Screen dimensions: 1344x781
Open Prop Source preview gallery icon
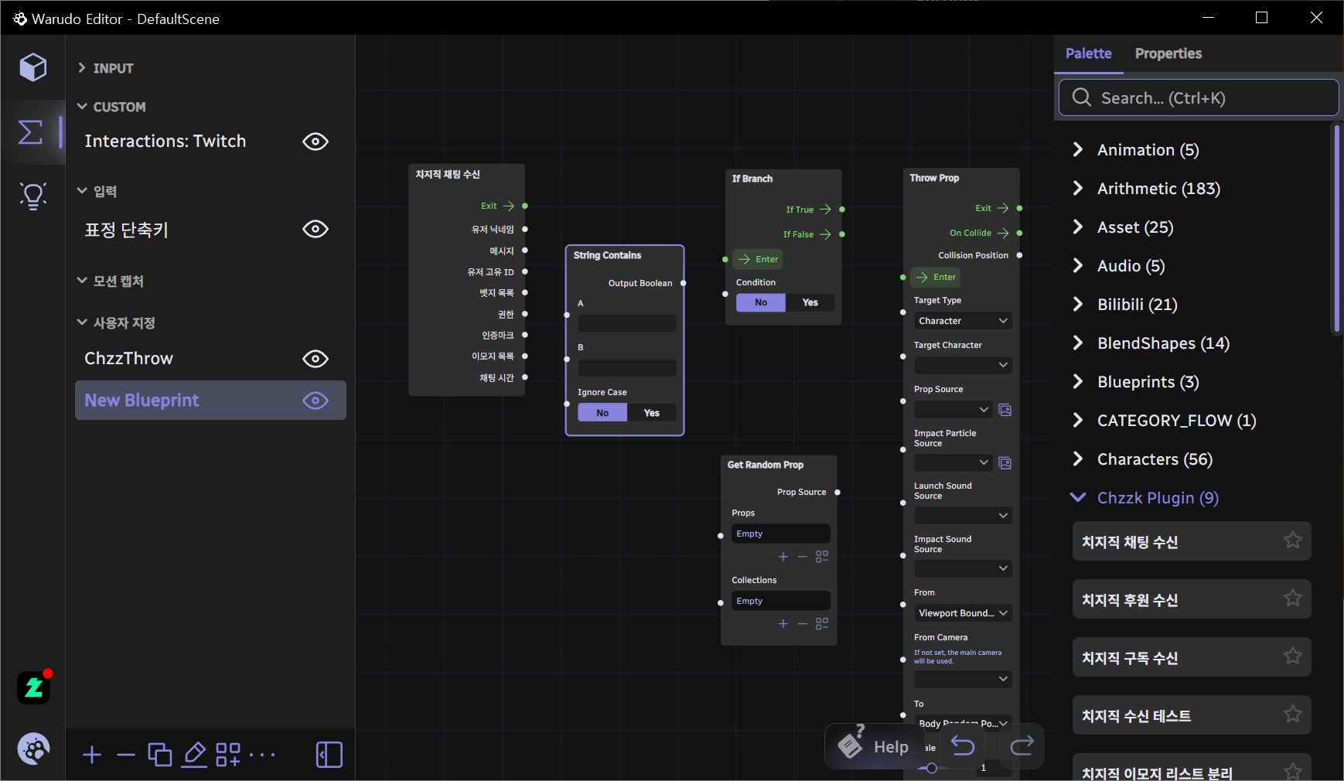pos(1005,410)
